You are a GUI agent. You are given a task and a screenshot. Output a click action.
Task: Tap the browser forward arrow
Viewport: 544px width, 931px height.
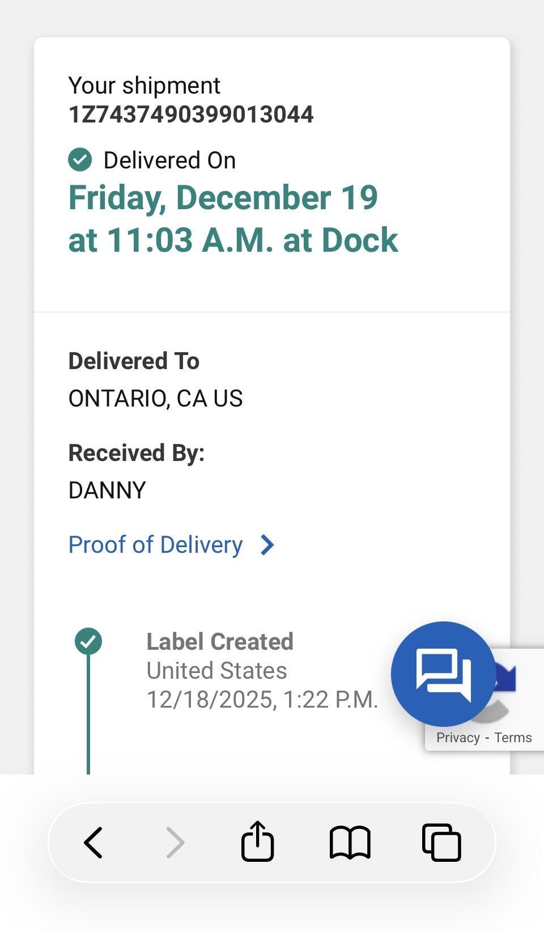(176, 843)
